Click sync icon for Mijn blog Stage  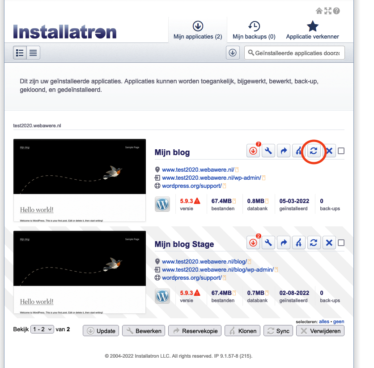(x=314, y=243)
